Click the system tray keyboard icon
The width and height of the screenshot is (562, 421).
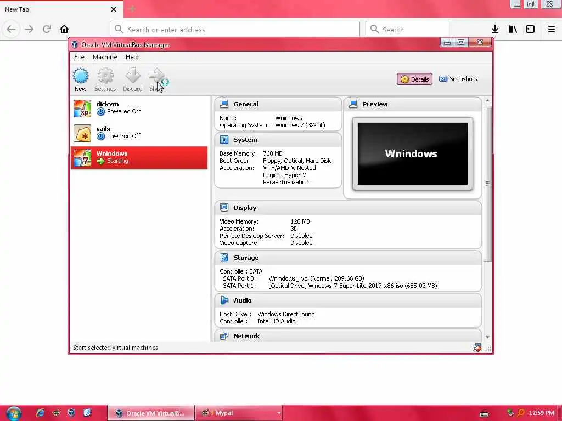pos(484,414)
